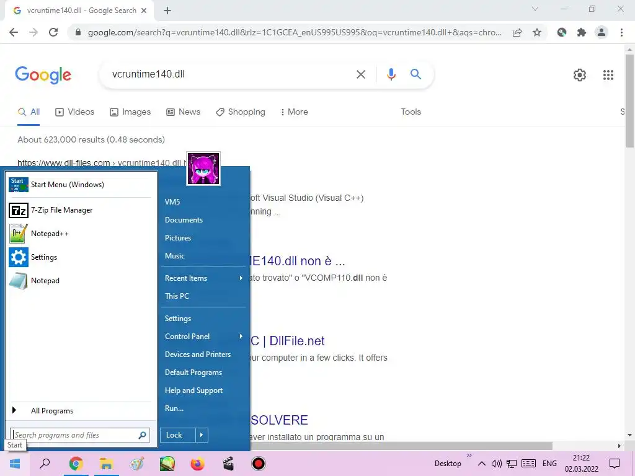
Task: Switch to the Shopping results tab
Action: pyautogui.click(x=241, y=112)
